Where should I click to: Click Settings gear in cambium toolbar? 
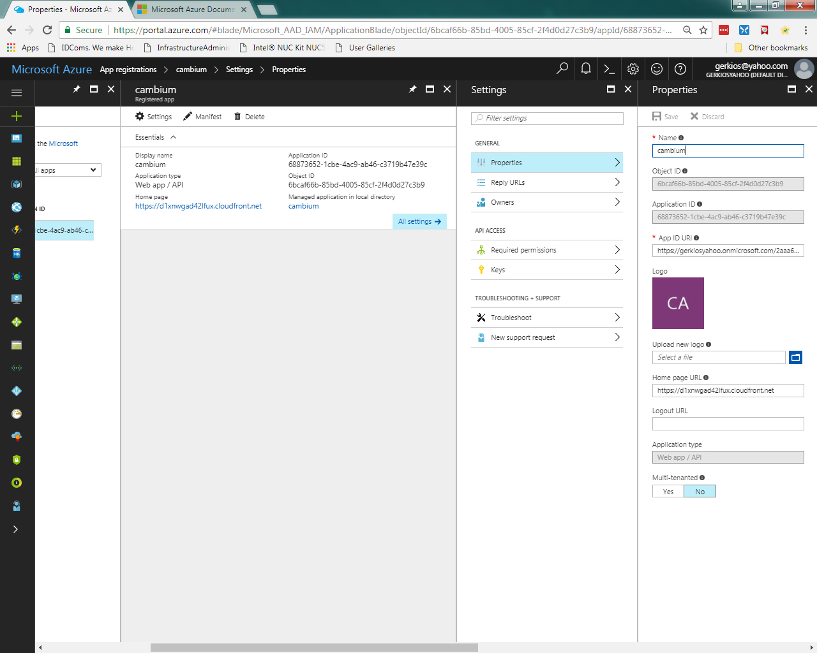tap(154, 117)
